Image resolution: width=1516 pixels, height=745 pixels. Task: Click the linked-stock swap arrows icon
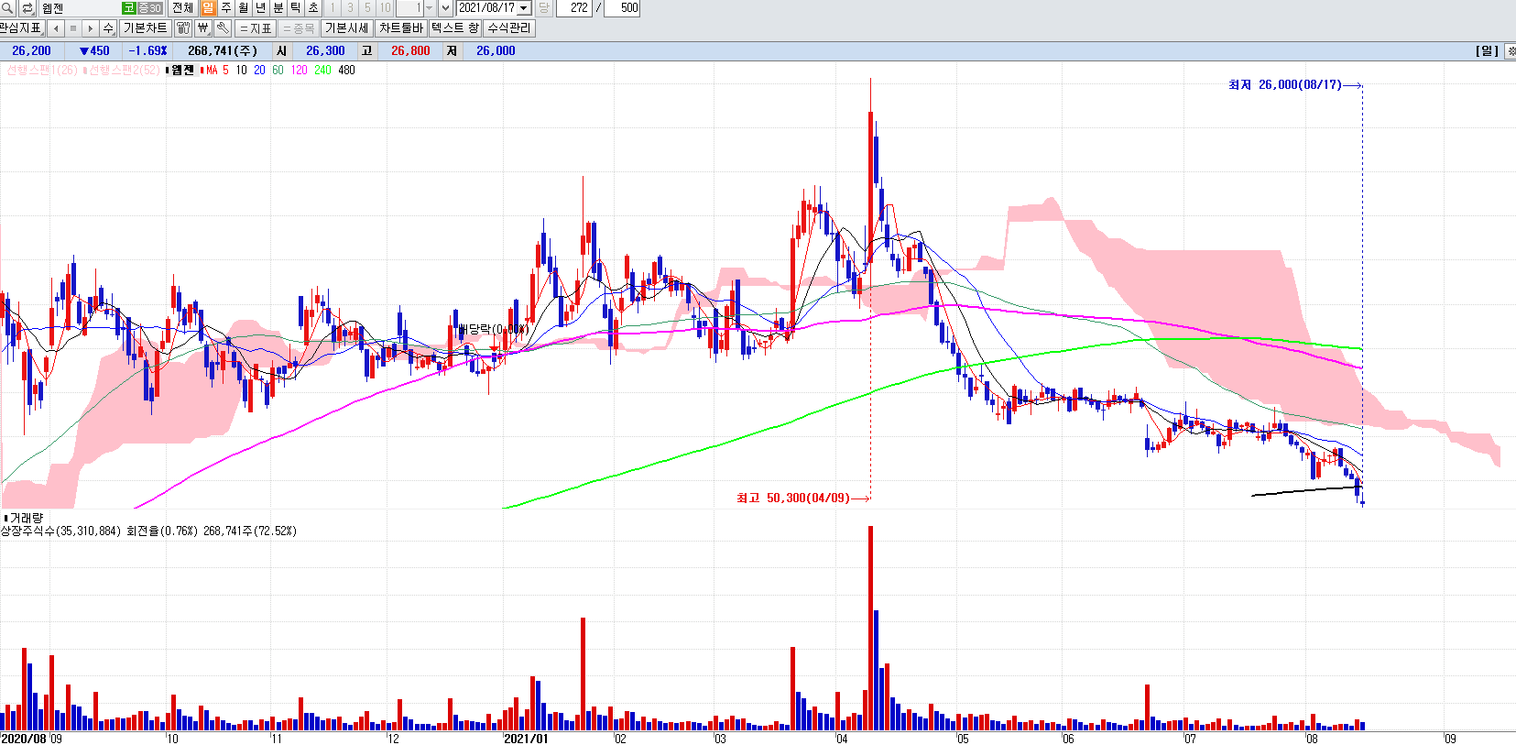pos(27,7)
